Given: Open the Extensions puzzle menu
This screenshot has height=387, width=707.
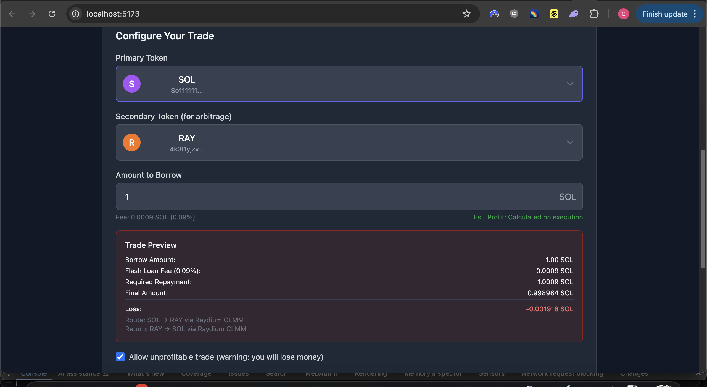Looking at the screenshot, I should (x=594, y=14).
